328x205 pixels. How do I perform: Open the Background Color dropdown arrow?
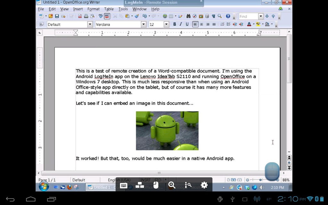(272, 24)
